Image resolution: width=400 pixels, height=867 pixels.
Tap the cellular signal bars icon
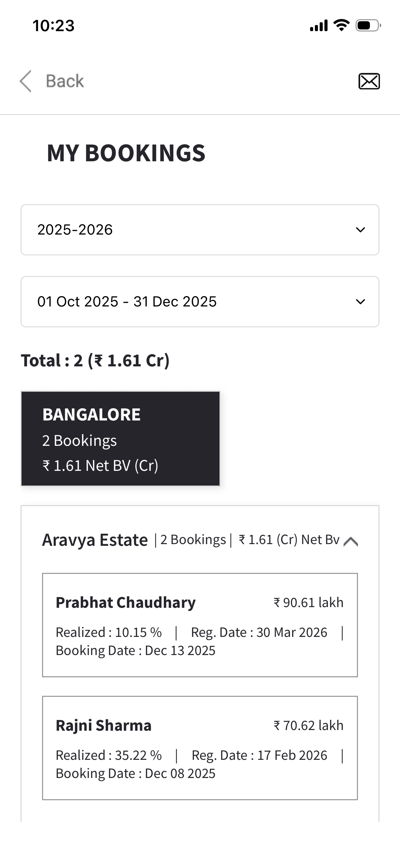319,26
